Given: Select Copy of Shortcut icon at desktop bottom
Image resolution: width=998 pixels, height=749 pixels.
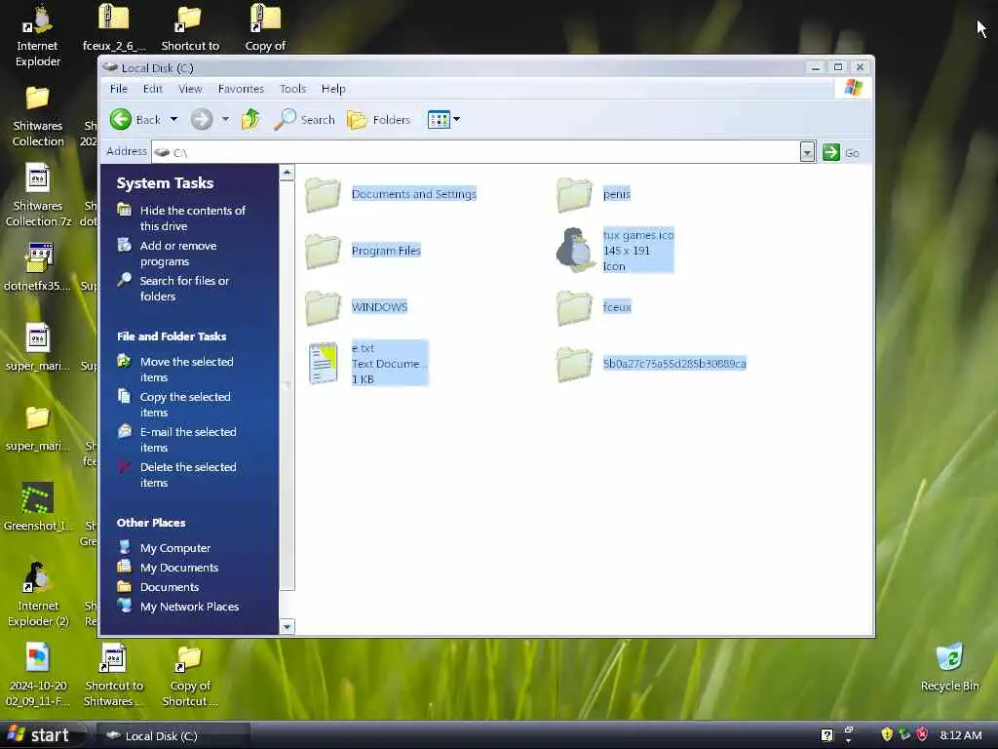Looking at the screenshot, I should pos(190,675).
